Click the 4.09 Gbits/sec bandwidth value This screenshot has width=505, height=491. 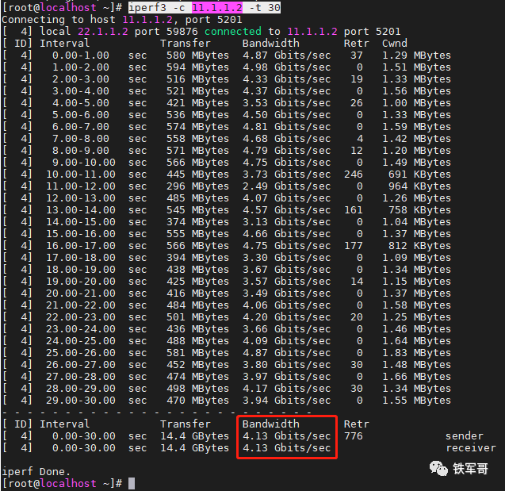click(x=287, y=342)
